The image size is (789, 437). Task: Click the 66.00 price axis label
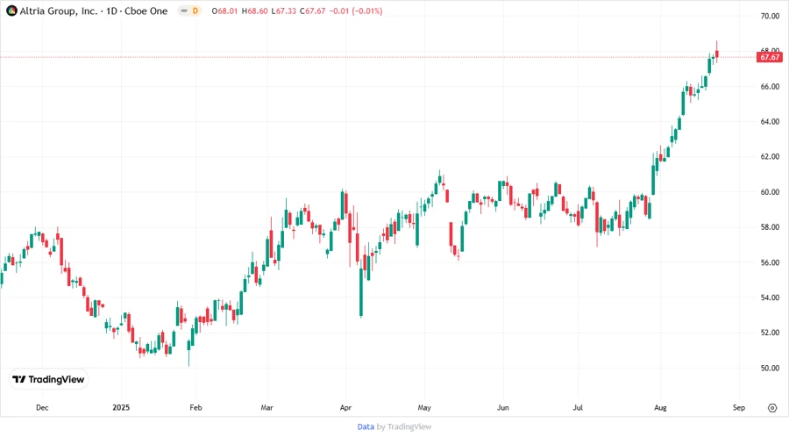pyautogui.click(x=770, y=87)
